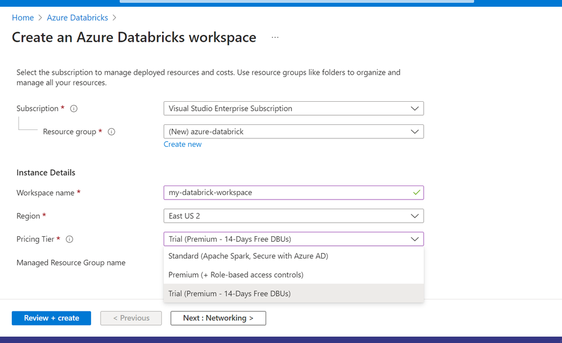Focus the Workspace name input field
562x343 pixels.
click(x=294, y=193)
